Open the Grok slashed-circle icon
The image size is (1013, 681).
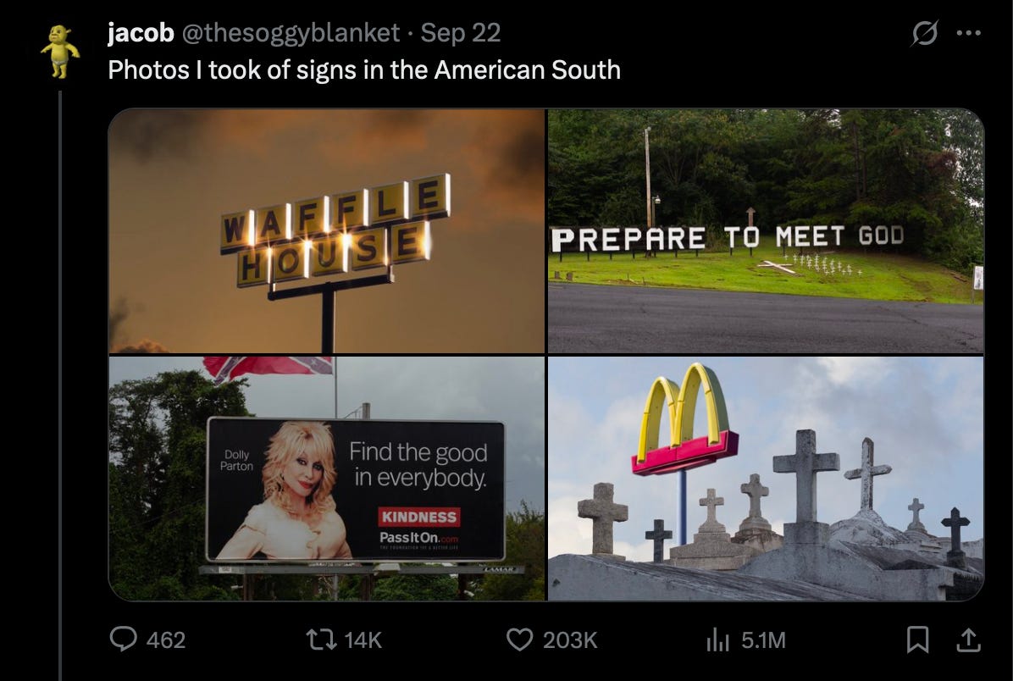point(925,33)
